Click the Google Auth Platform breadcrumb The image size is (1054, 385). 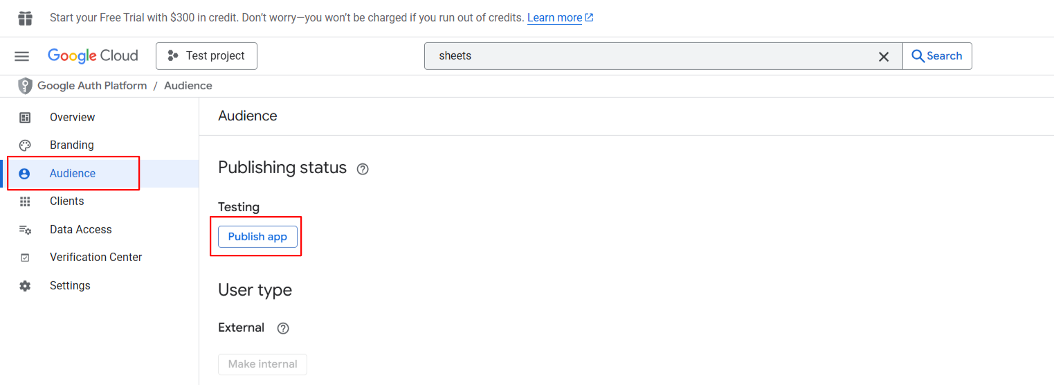pos(92,86)
